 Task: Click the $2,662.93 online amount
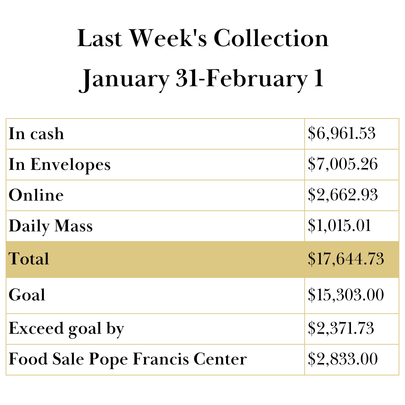pyautogui.click(x=342, y=195)
